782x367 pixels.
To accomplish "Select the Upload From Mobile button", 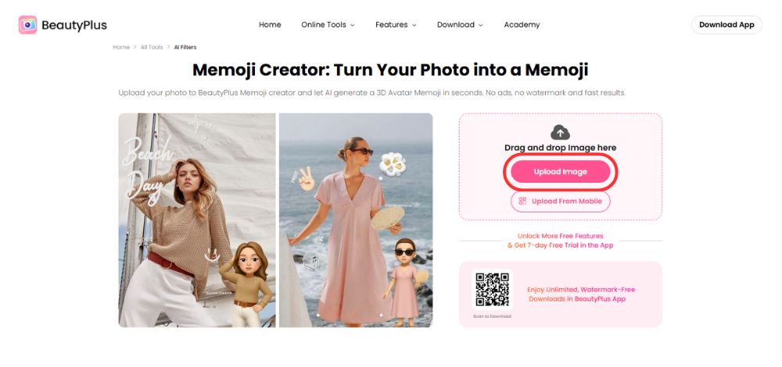I will pos(560,201).
